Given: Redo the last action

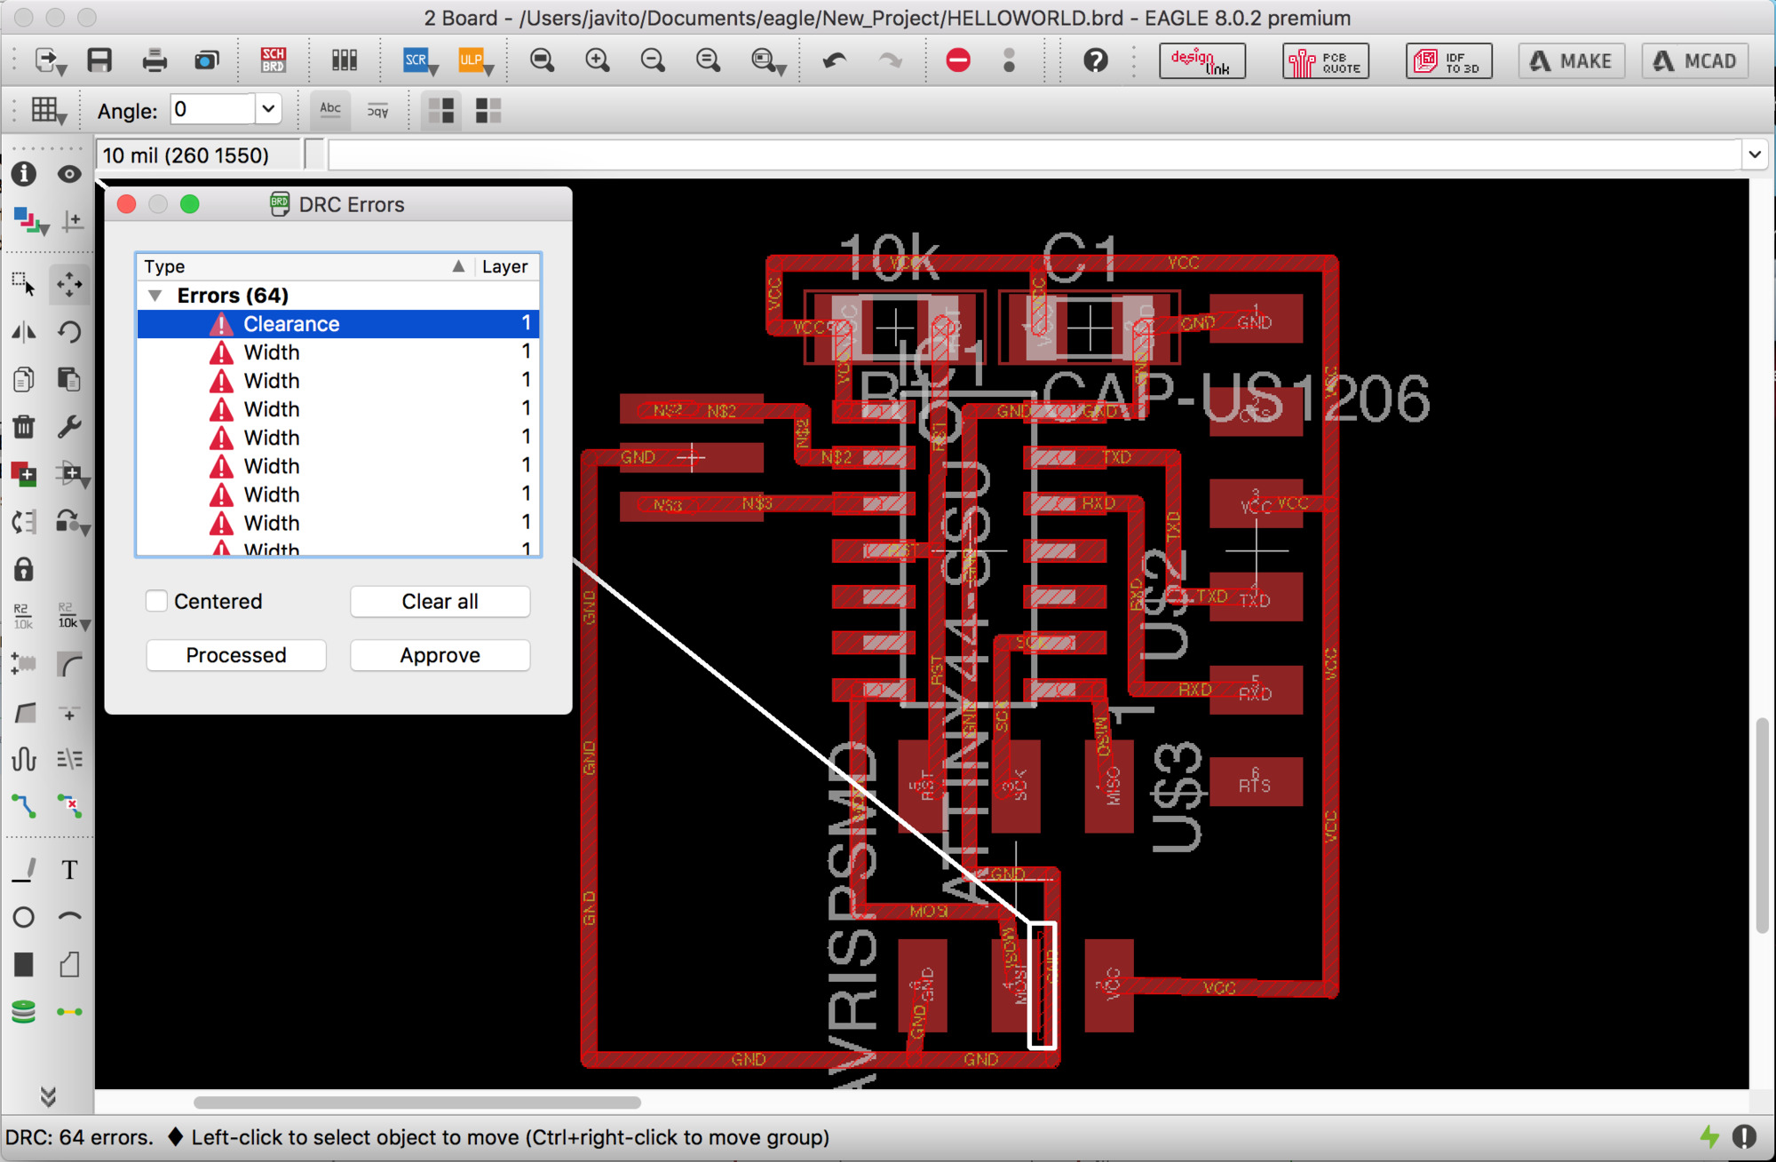Looking at the screenshot, I should pos(890,60).
